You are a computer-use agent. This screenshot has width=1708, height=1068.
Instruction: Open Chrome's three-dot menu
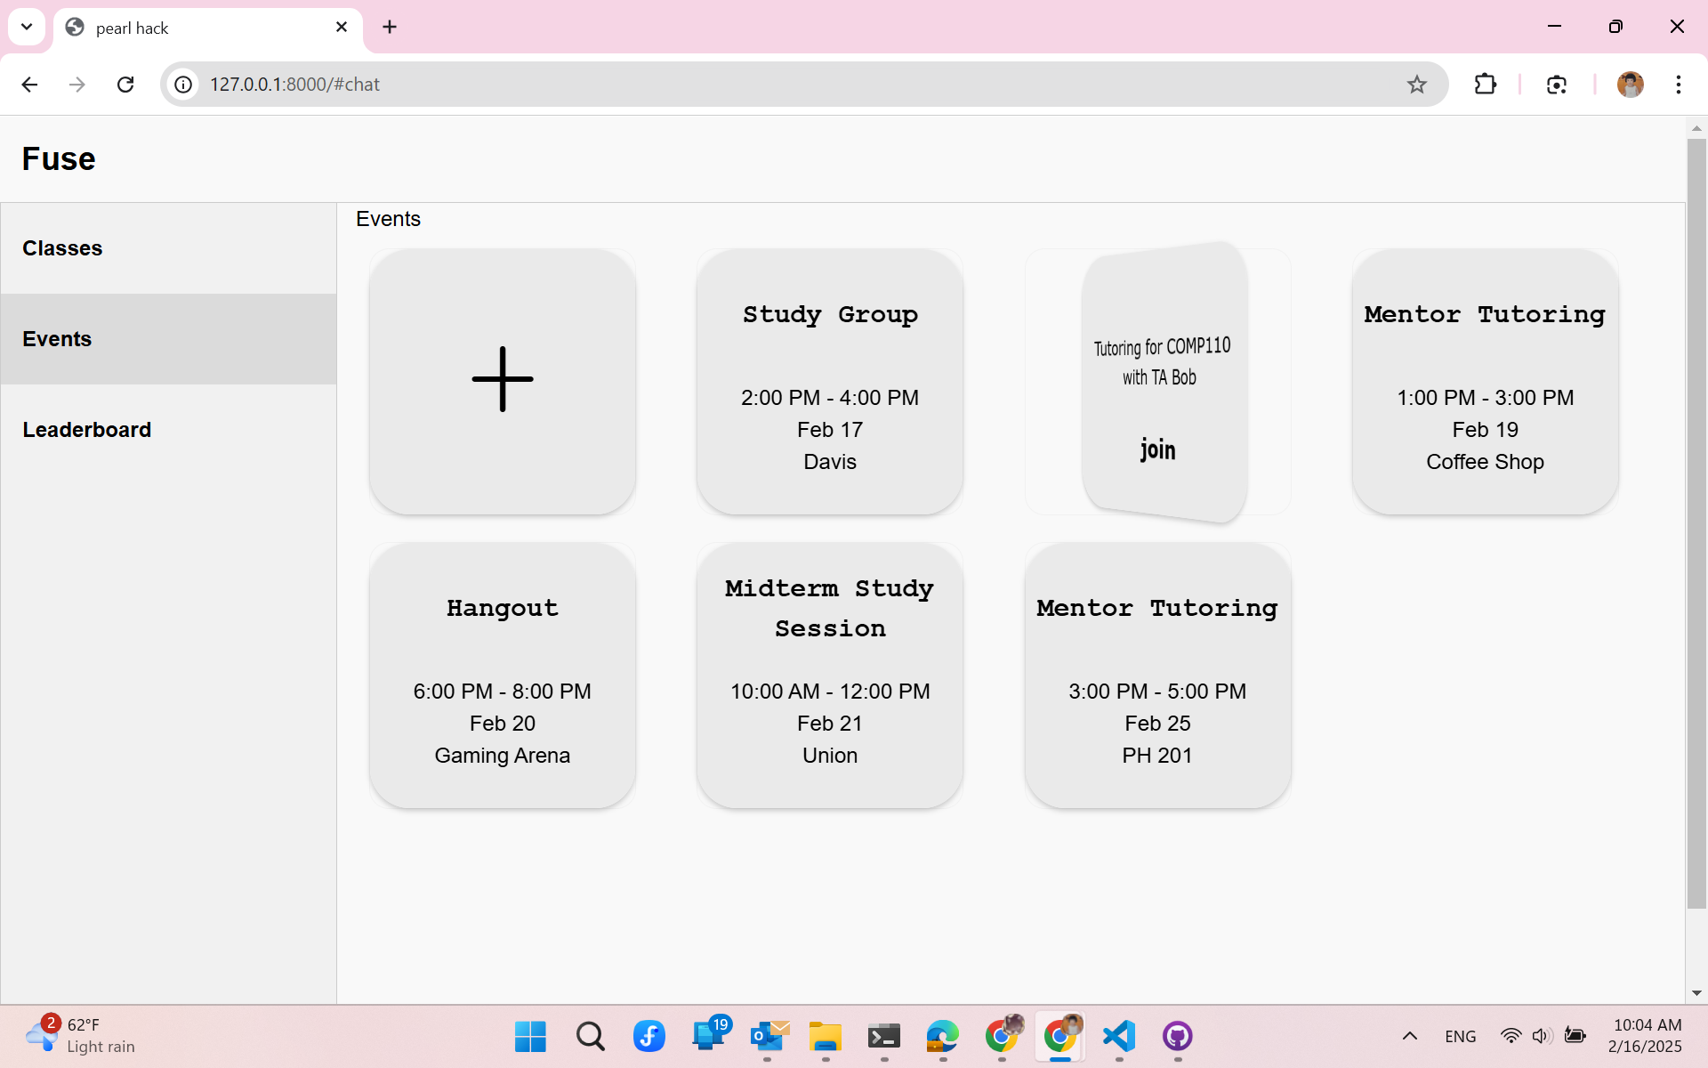(1678, 85)
